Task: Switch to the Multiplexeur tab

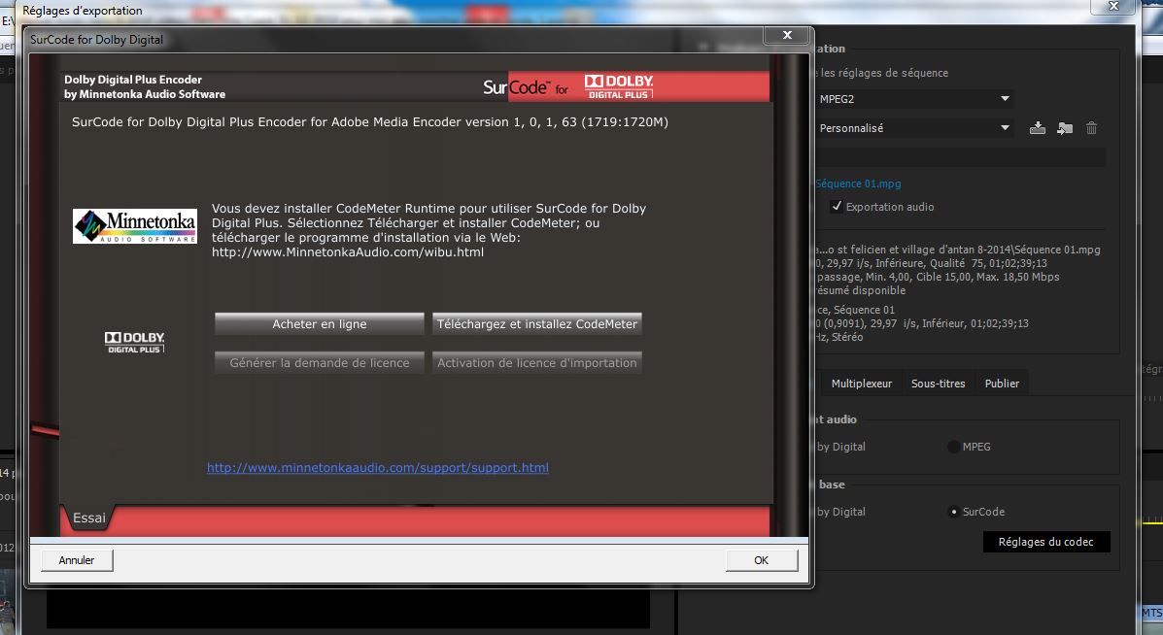Action: point(861,384)
